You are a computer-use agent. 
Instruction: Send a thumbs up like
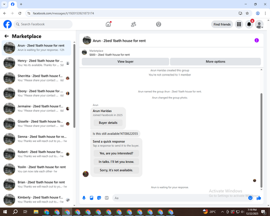point(259,198)
